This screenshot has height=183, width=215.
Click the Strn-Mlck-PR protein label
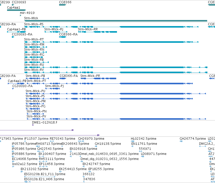(x=90, y=76)
